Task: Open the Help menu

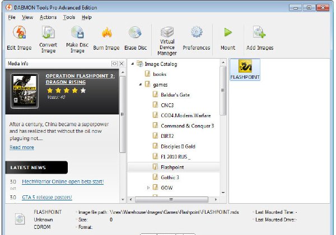Action: point(87,17)
